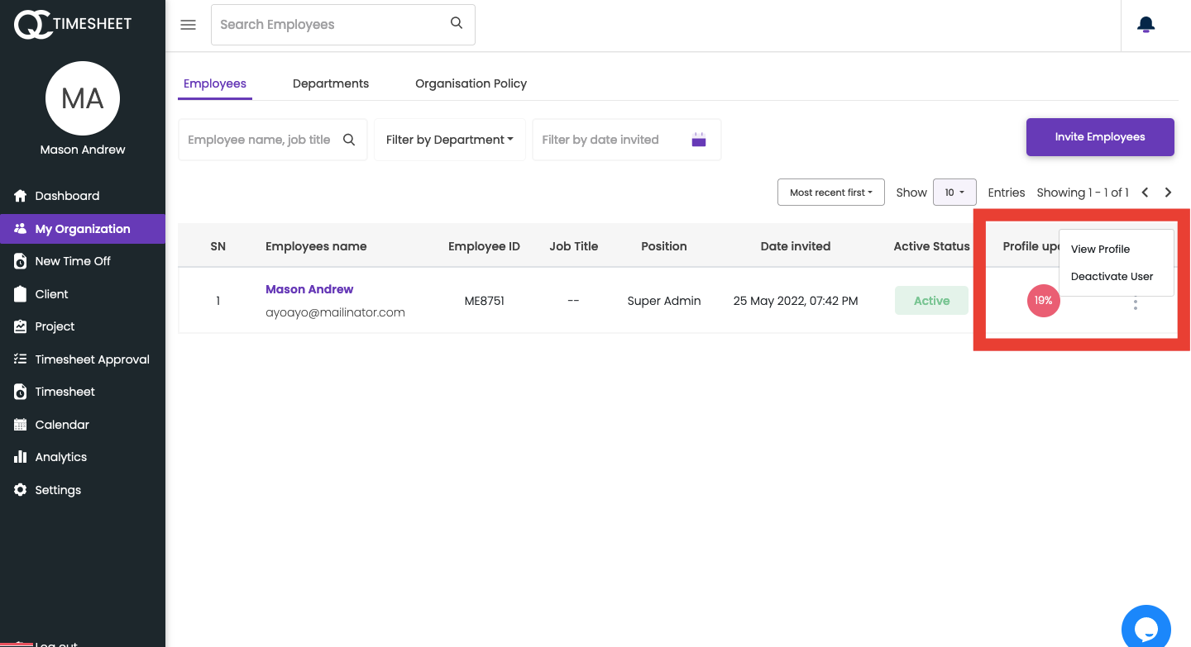This screenshot has width=1191, height=647.
Task: Collapse the sidebar using the hamburger icon
Action: click(188, 25)
